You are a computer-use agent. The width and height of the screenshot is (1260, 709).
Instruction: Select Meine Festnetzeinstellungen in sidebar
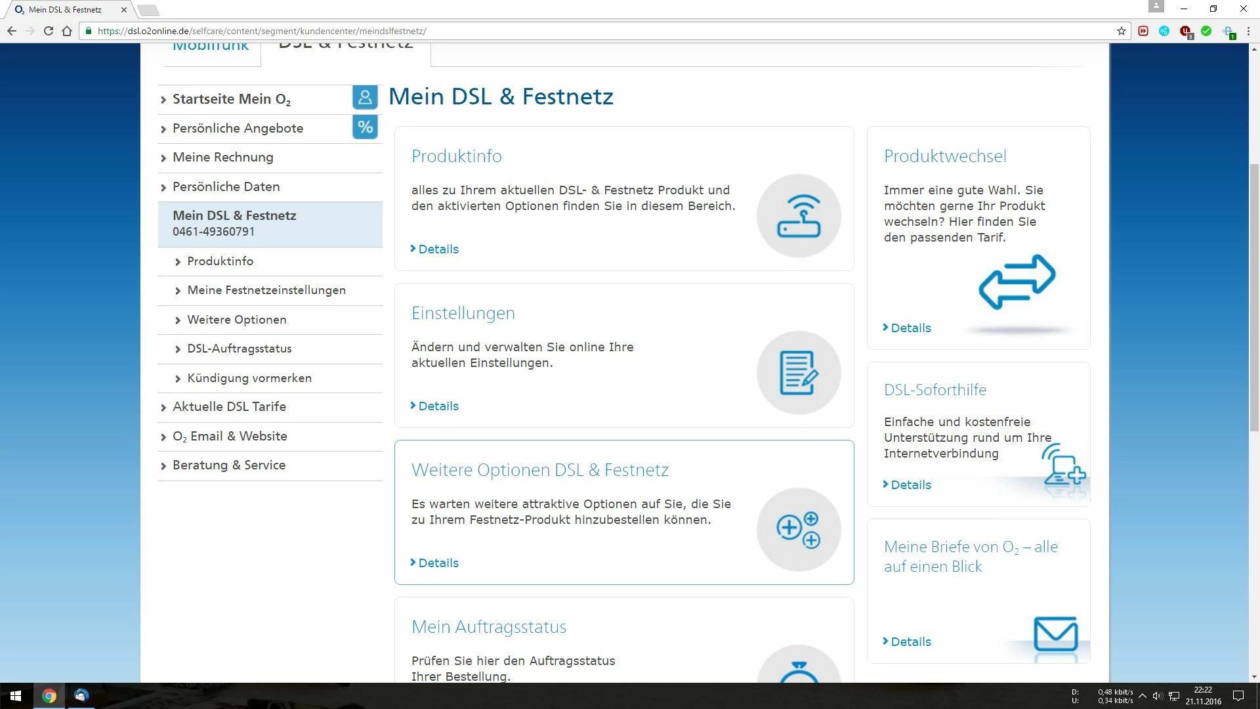(266, 290)
